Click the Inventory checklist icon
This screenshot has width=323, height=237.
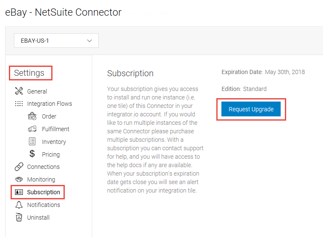point(32,141)
